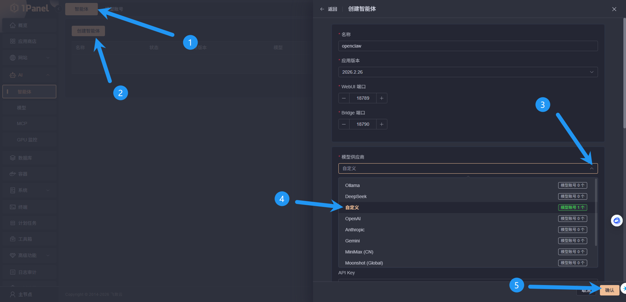Click the 名称 input field containing openclaw
This screenshot has height=302, width=626.
coord(468,46)
